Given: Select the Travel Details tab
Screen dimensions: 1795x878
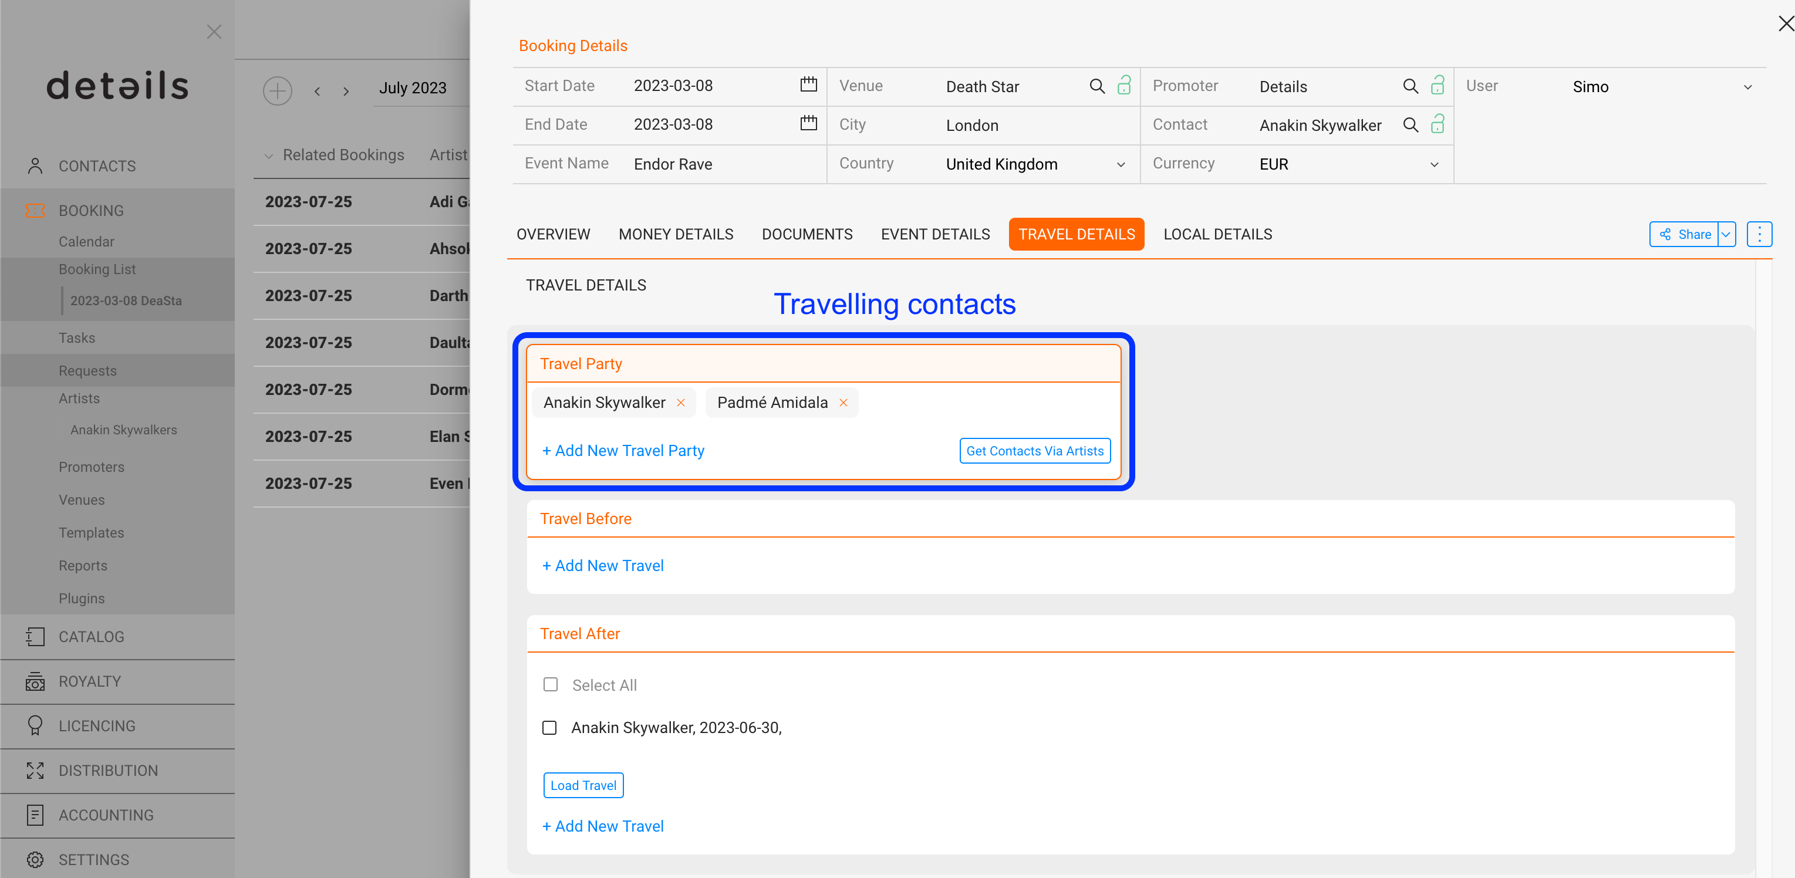Looking at the screenshot, I should click(1077, 234).
